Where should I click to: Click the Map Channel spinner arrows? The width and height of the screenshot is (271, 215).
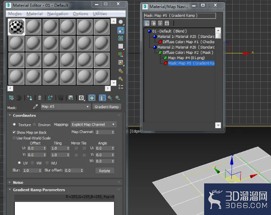click(113, 132)
